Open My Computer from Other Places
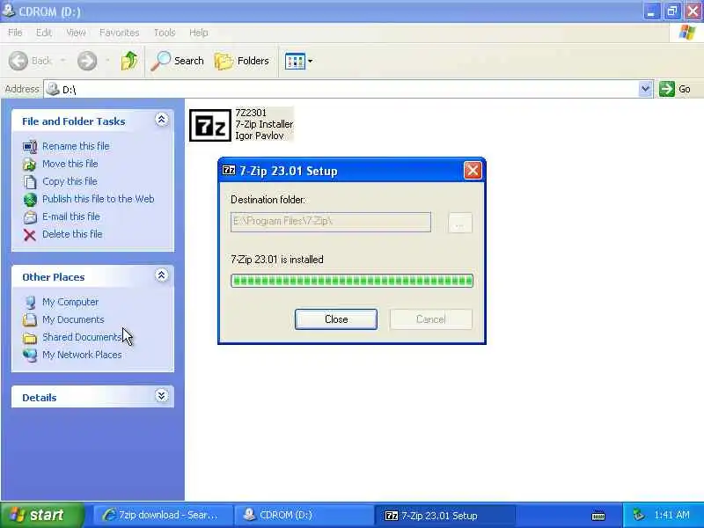The image size is (704, 528). pyautogui.click(x=70, y=302)
